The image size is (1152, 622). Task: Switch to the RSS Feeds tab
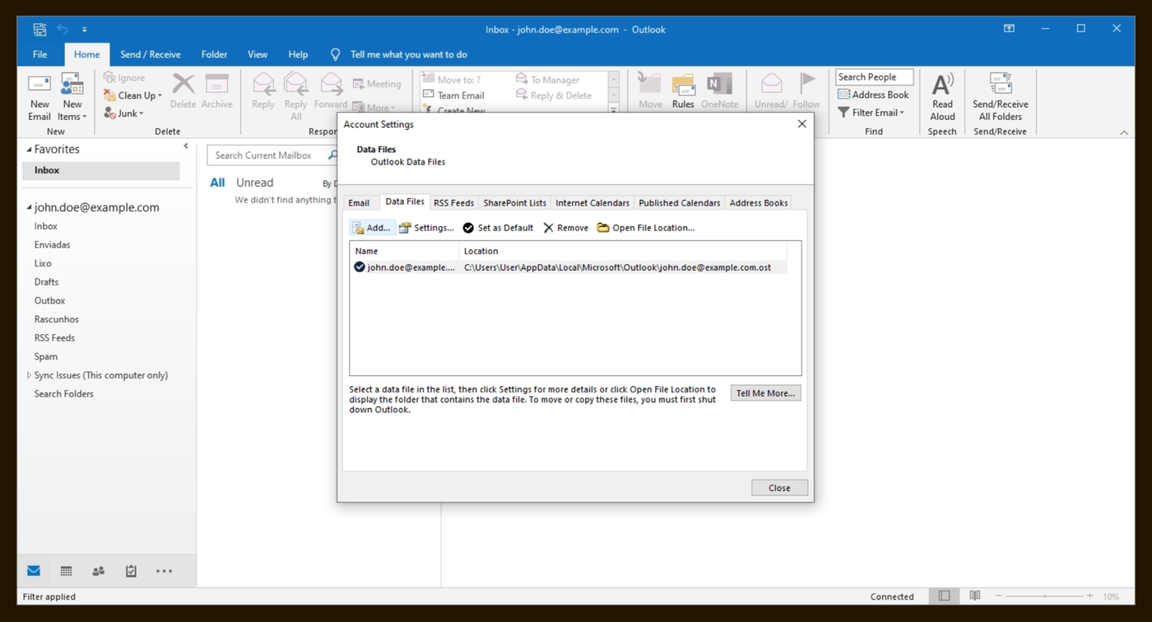click(453, 202)
